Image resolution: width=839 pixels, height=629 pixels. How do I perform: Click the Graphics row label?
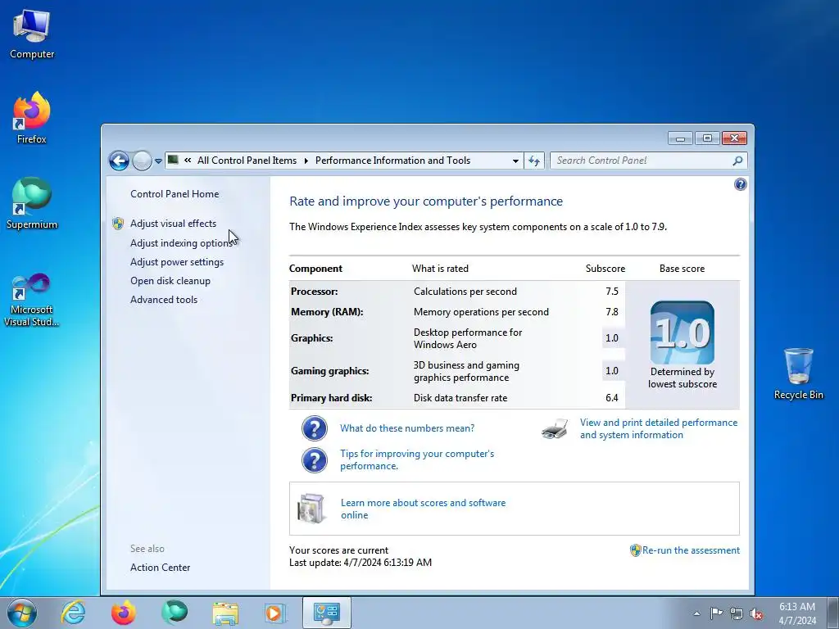(312, 338)
